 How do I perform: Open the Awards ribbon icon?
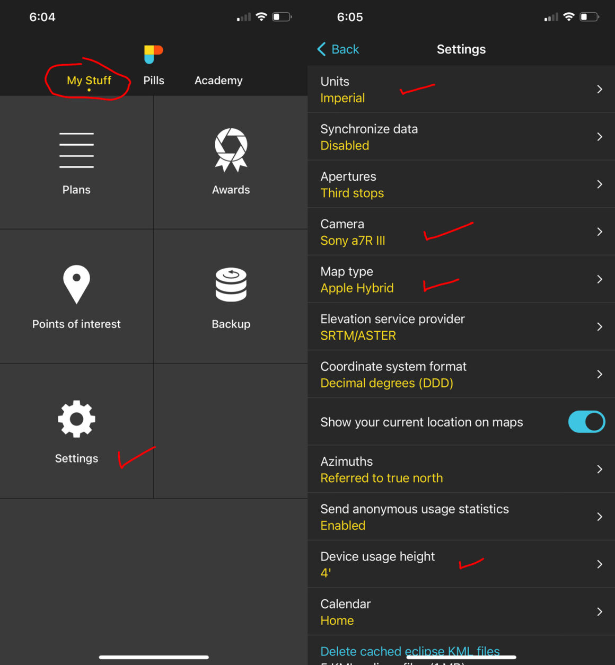pos(231,150)
